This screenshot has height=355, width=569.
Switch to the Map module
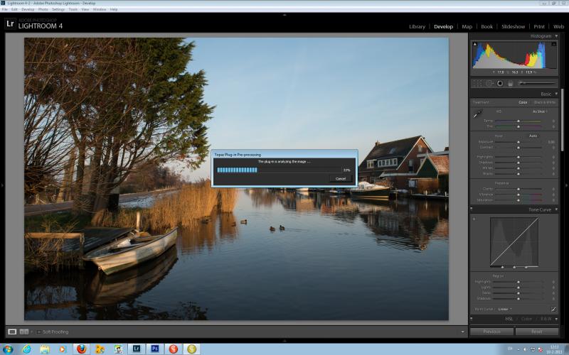(x=467, y=26)
